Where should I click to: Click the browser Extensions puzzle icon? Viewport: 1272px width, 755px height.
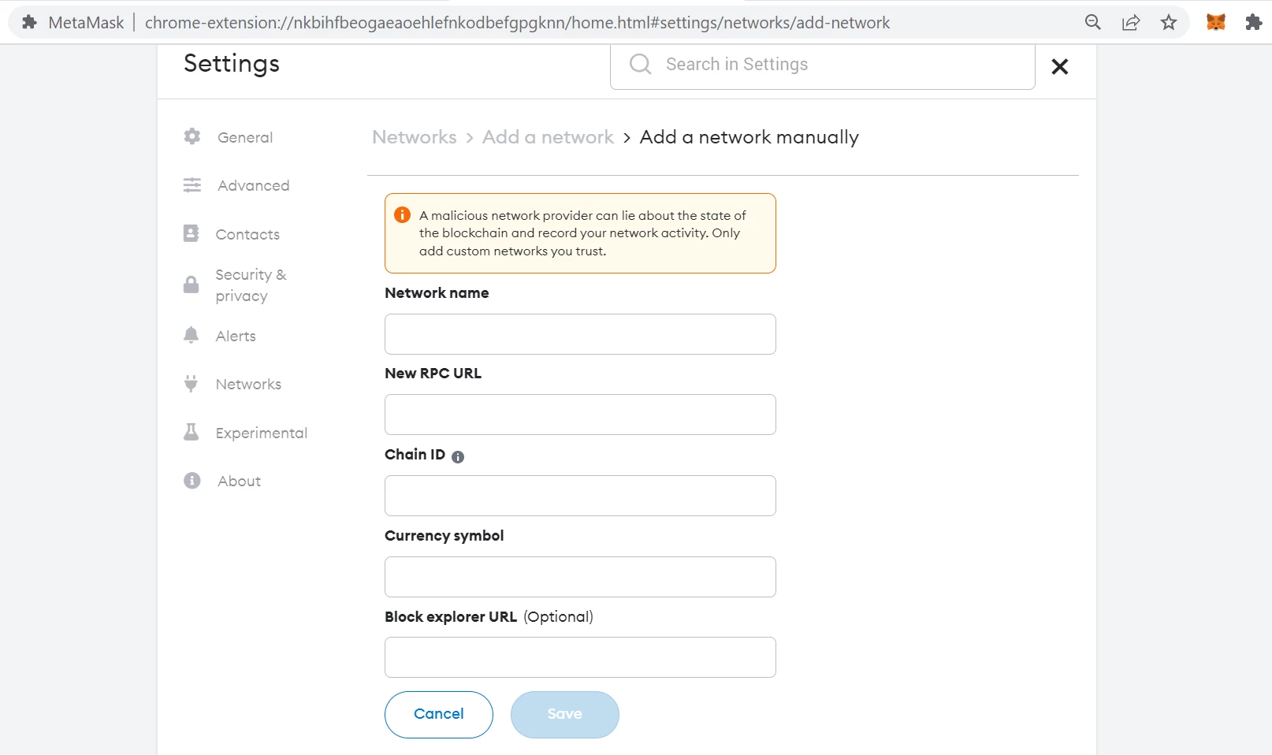click(x=1254, y=22)
